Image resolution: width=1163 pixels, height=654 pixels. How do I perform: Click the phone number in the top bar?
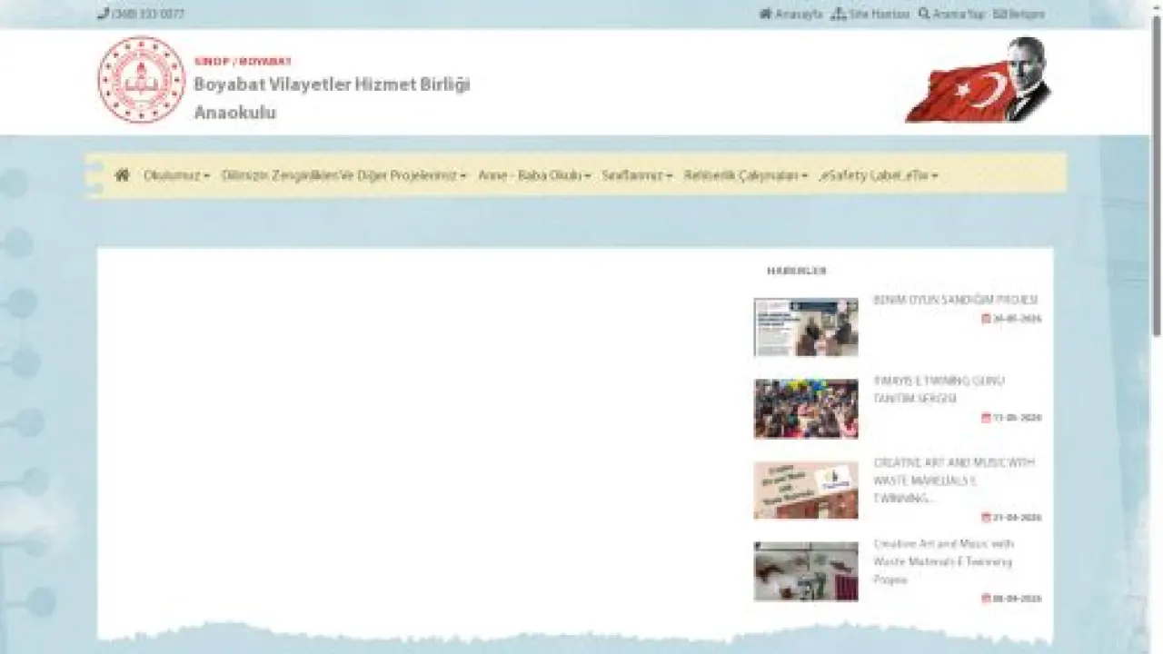tap(141, 15)
